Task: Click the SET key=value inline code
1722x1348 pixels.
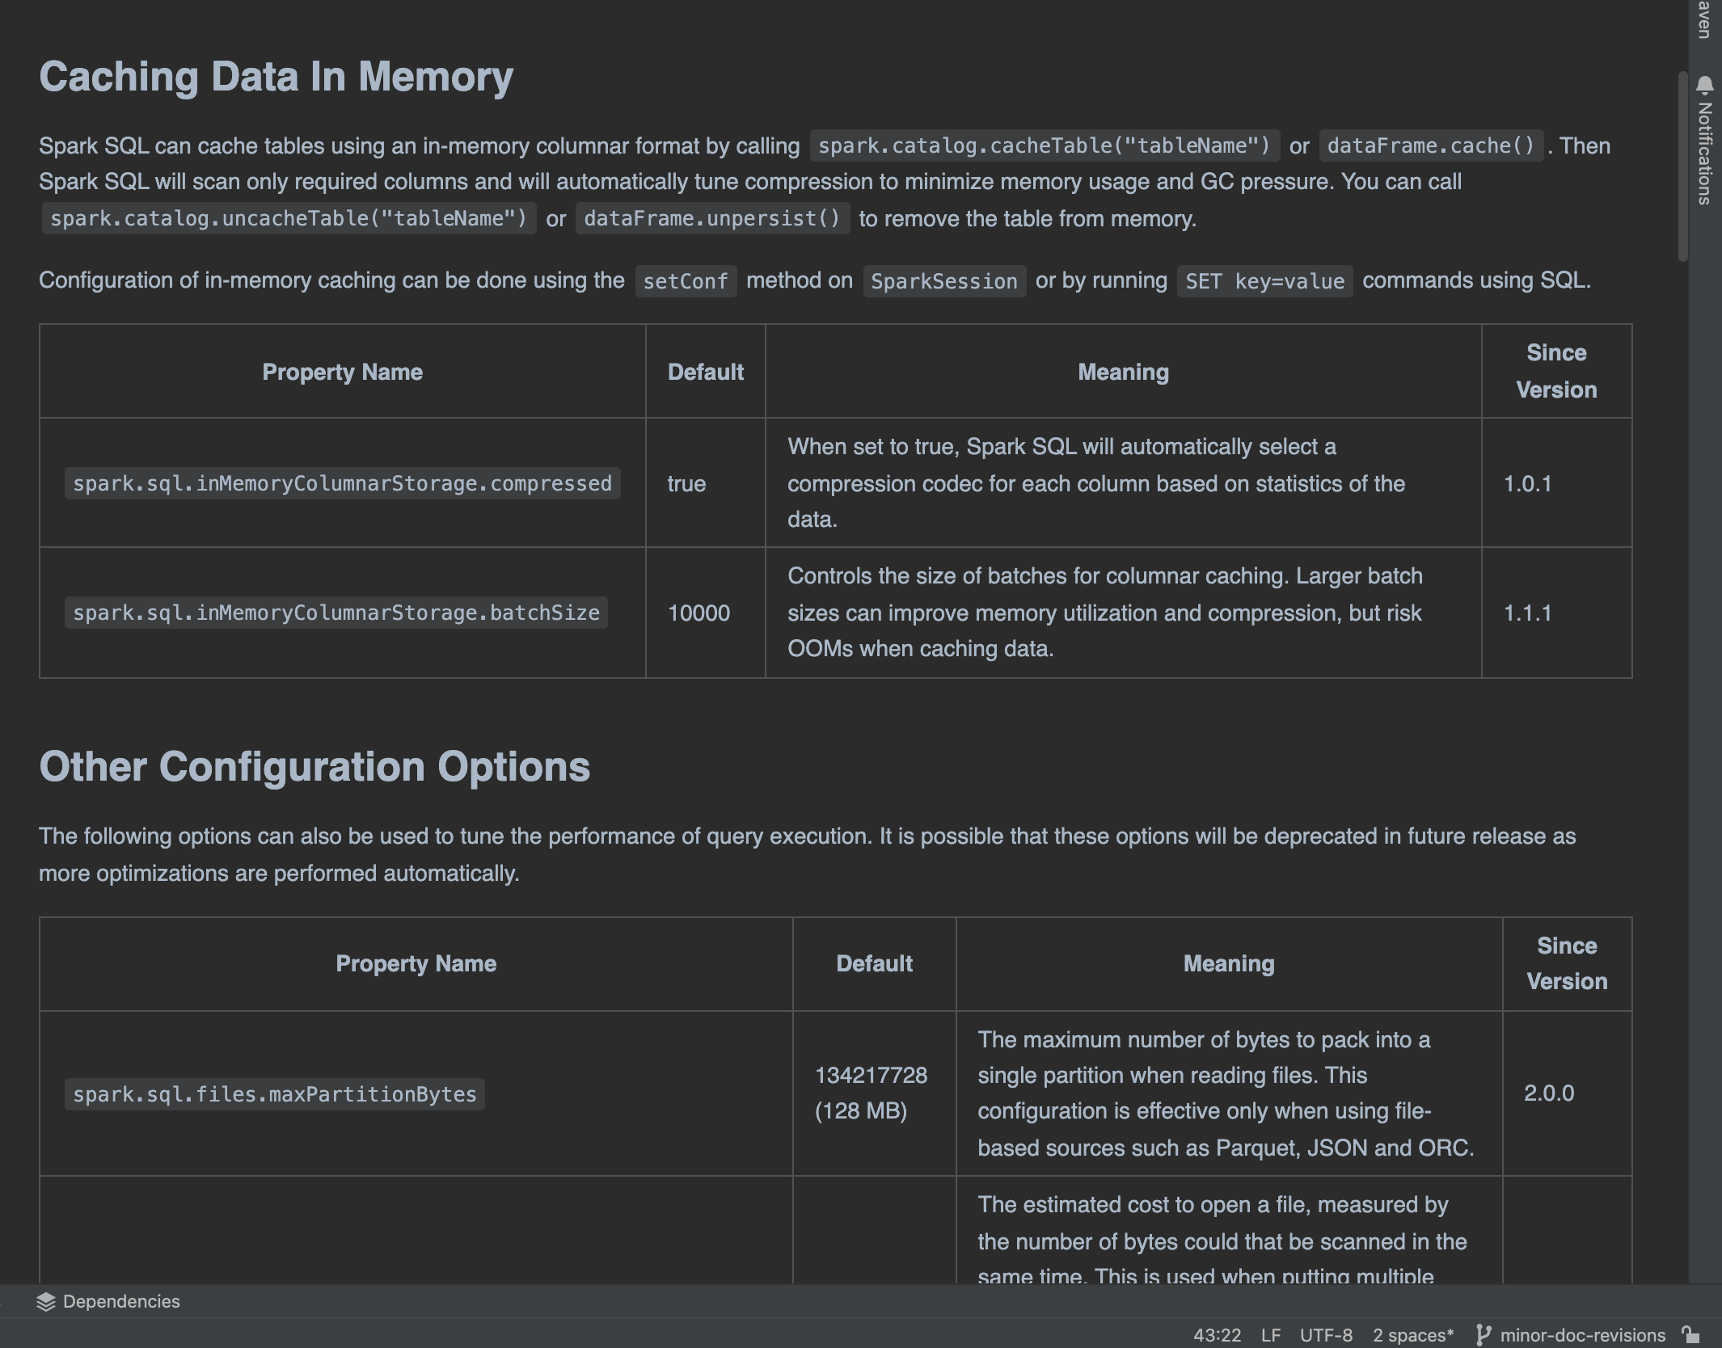Action: (1264, 281)
